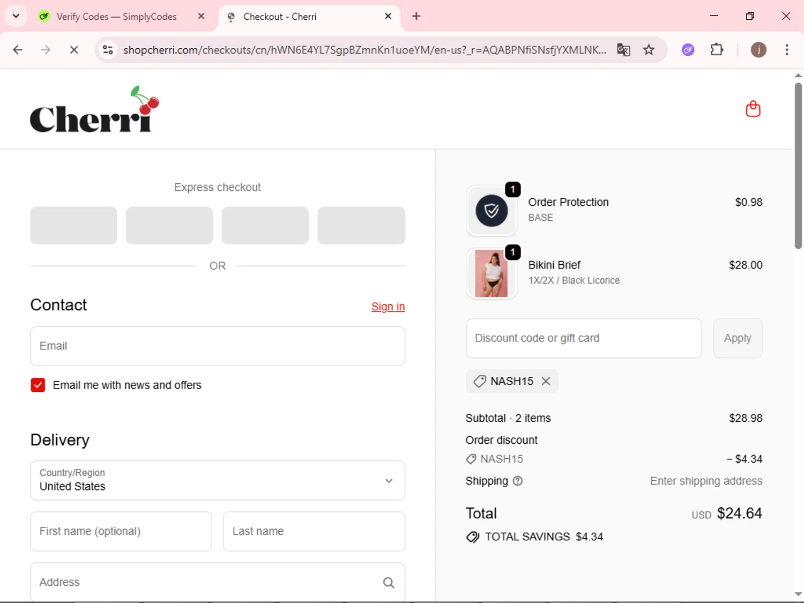
Task: Click the Order Protection shield thumbnail
Action: pyautogui.click(x=492, y=211)
